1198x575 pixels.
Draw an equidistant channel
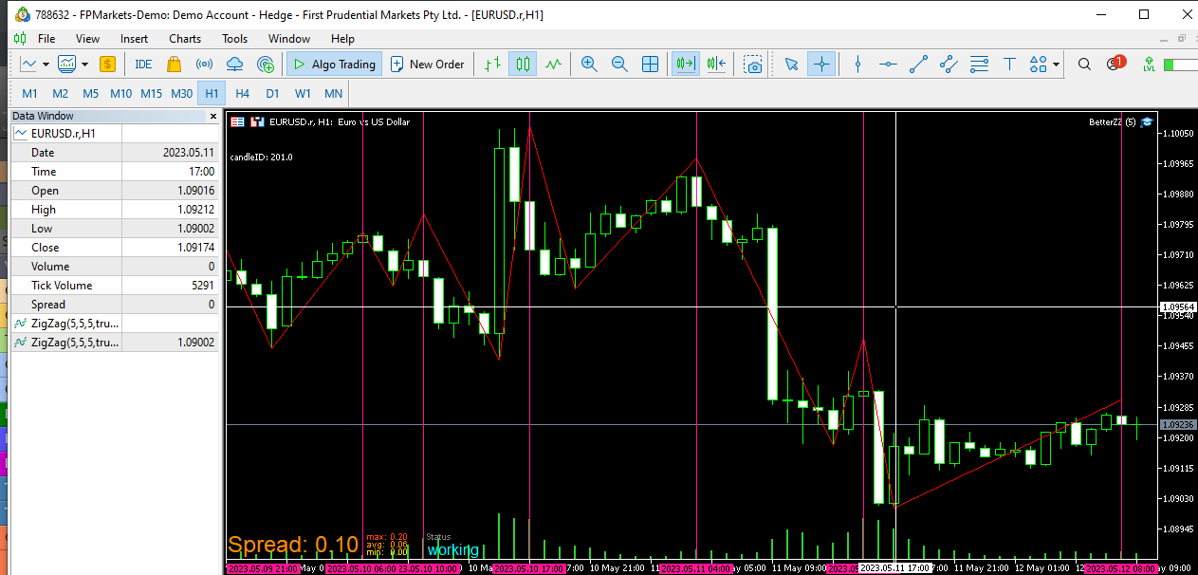949,65
